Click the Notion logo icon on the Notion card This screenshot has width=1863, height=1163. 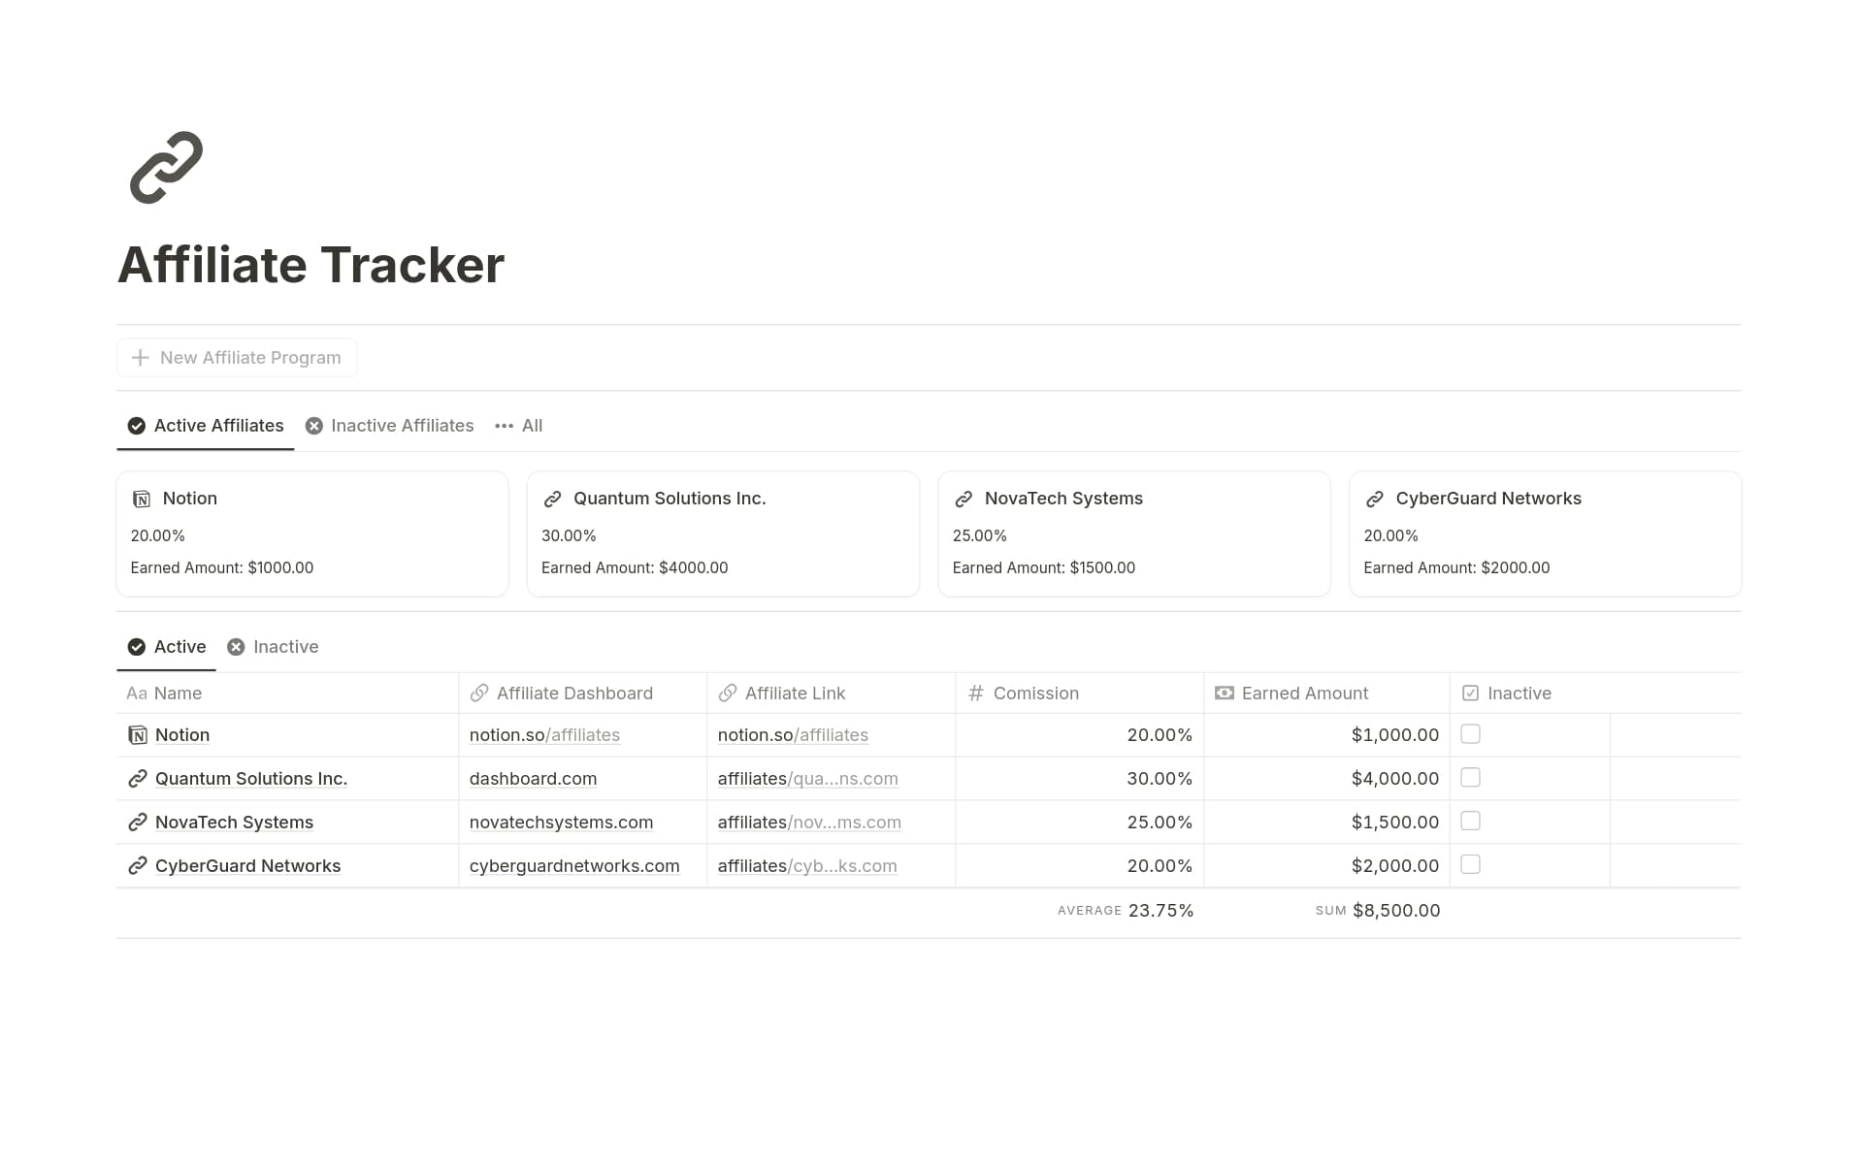(x=142, y=498)
